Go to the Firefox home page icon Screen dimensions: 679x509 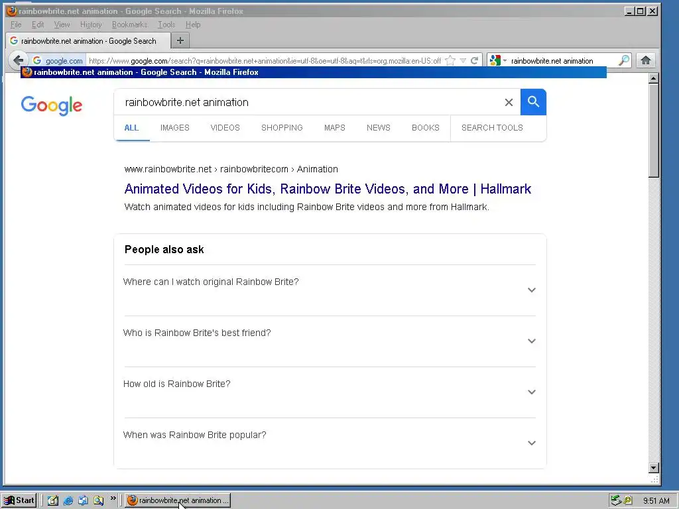coord(646,60)
